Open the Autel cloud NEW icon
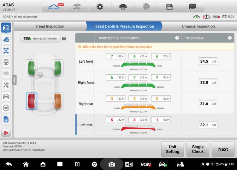The image size is (237, 170). (x=54, y=7)
